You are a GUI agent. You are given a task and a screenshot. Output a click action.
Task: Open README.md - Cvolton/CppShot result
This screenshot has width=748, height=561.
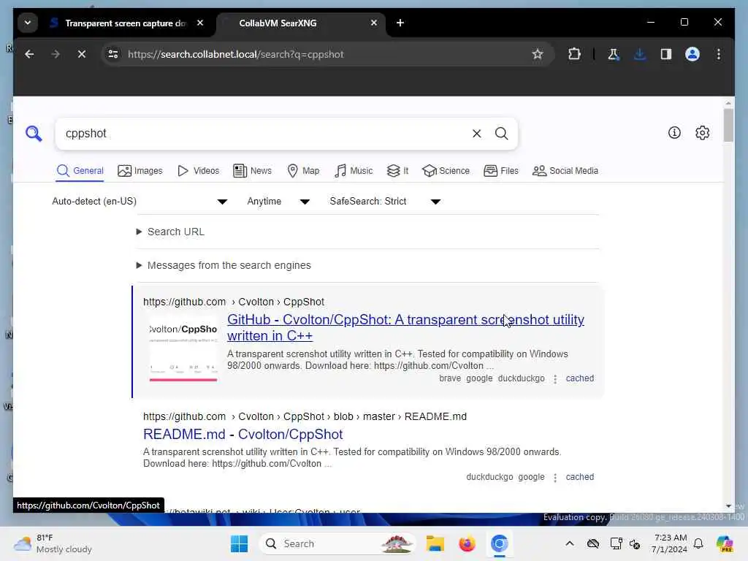[243, 434]
